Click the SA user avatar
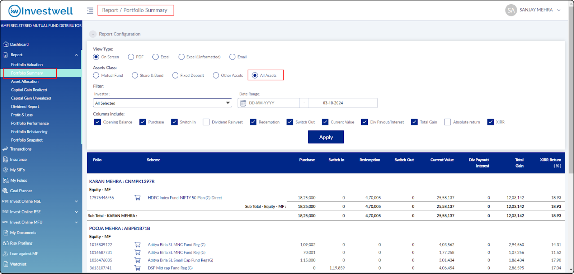The width and height of the screenshot is (574, 274). [511, 10]
